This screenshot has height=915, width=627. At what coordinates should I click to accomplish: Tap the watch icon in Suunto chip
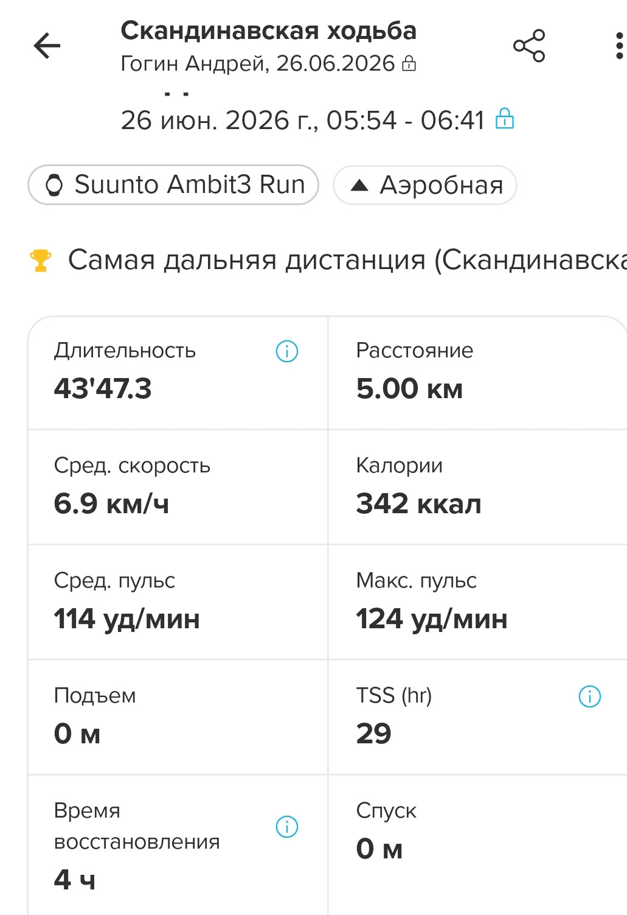55,185
